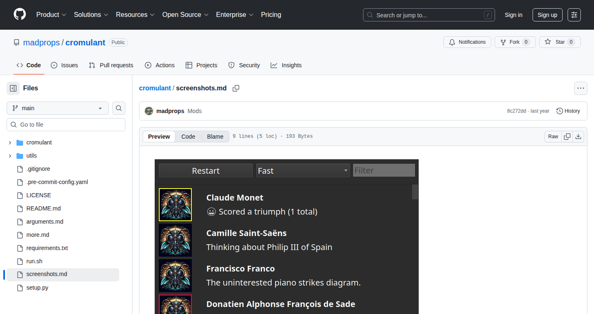The height and width of the screenshot is (314, 594).
Task: Click the madprops avatar in commit bar
Action: (x=149, y=111)
